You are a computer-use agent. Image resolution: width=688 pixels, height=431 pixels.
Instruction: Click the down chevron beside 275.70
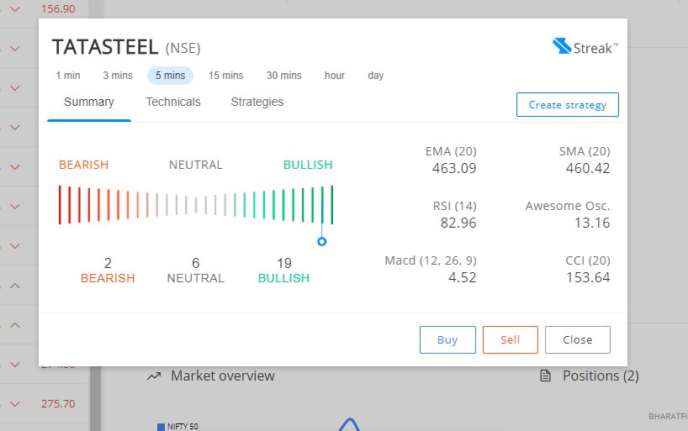[x=15, y=404]
